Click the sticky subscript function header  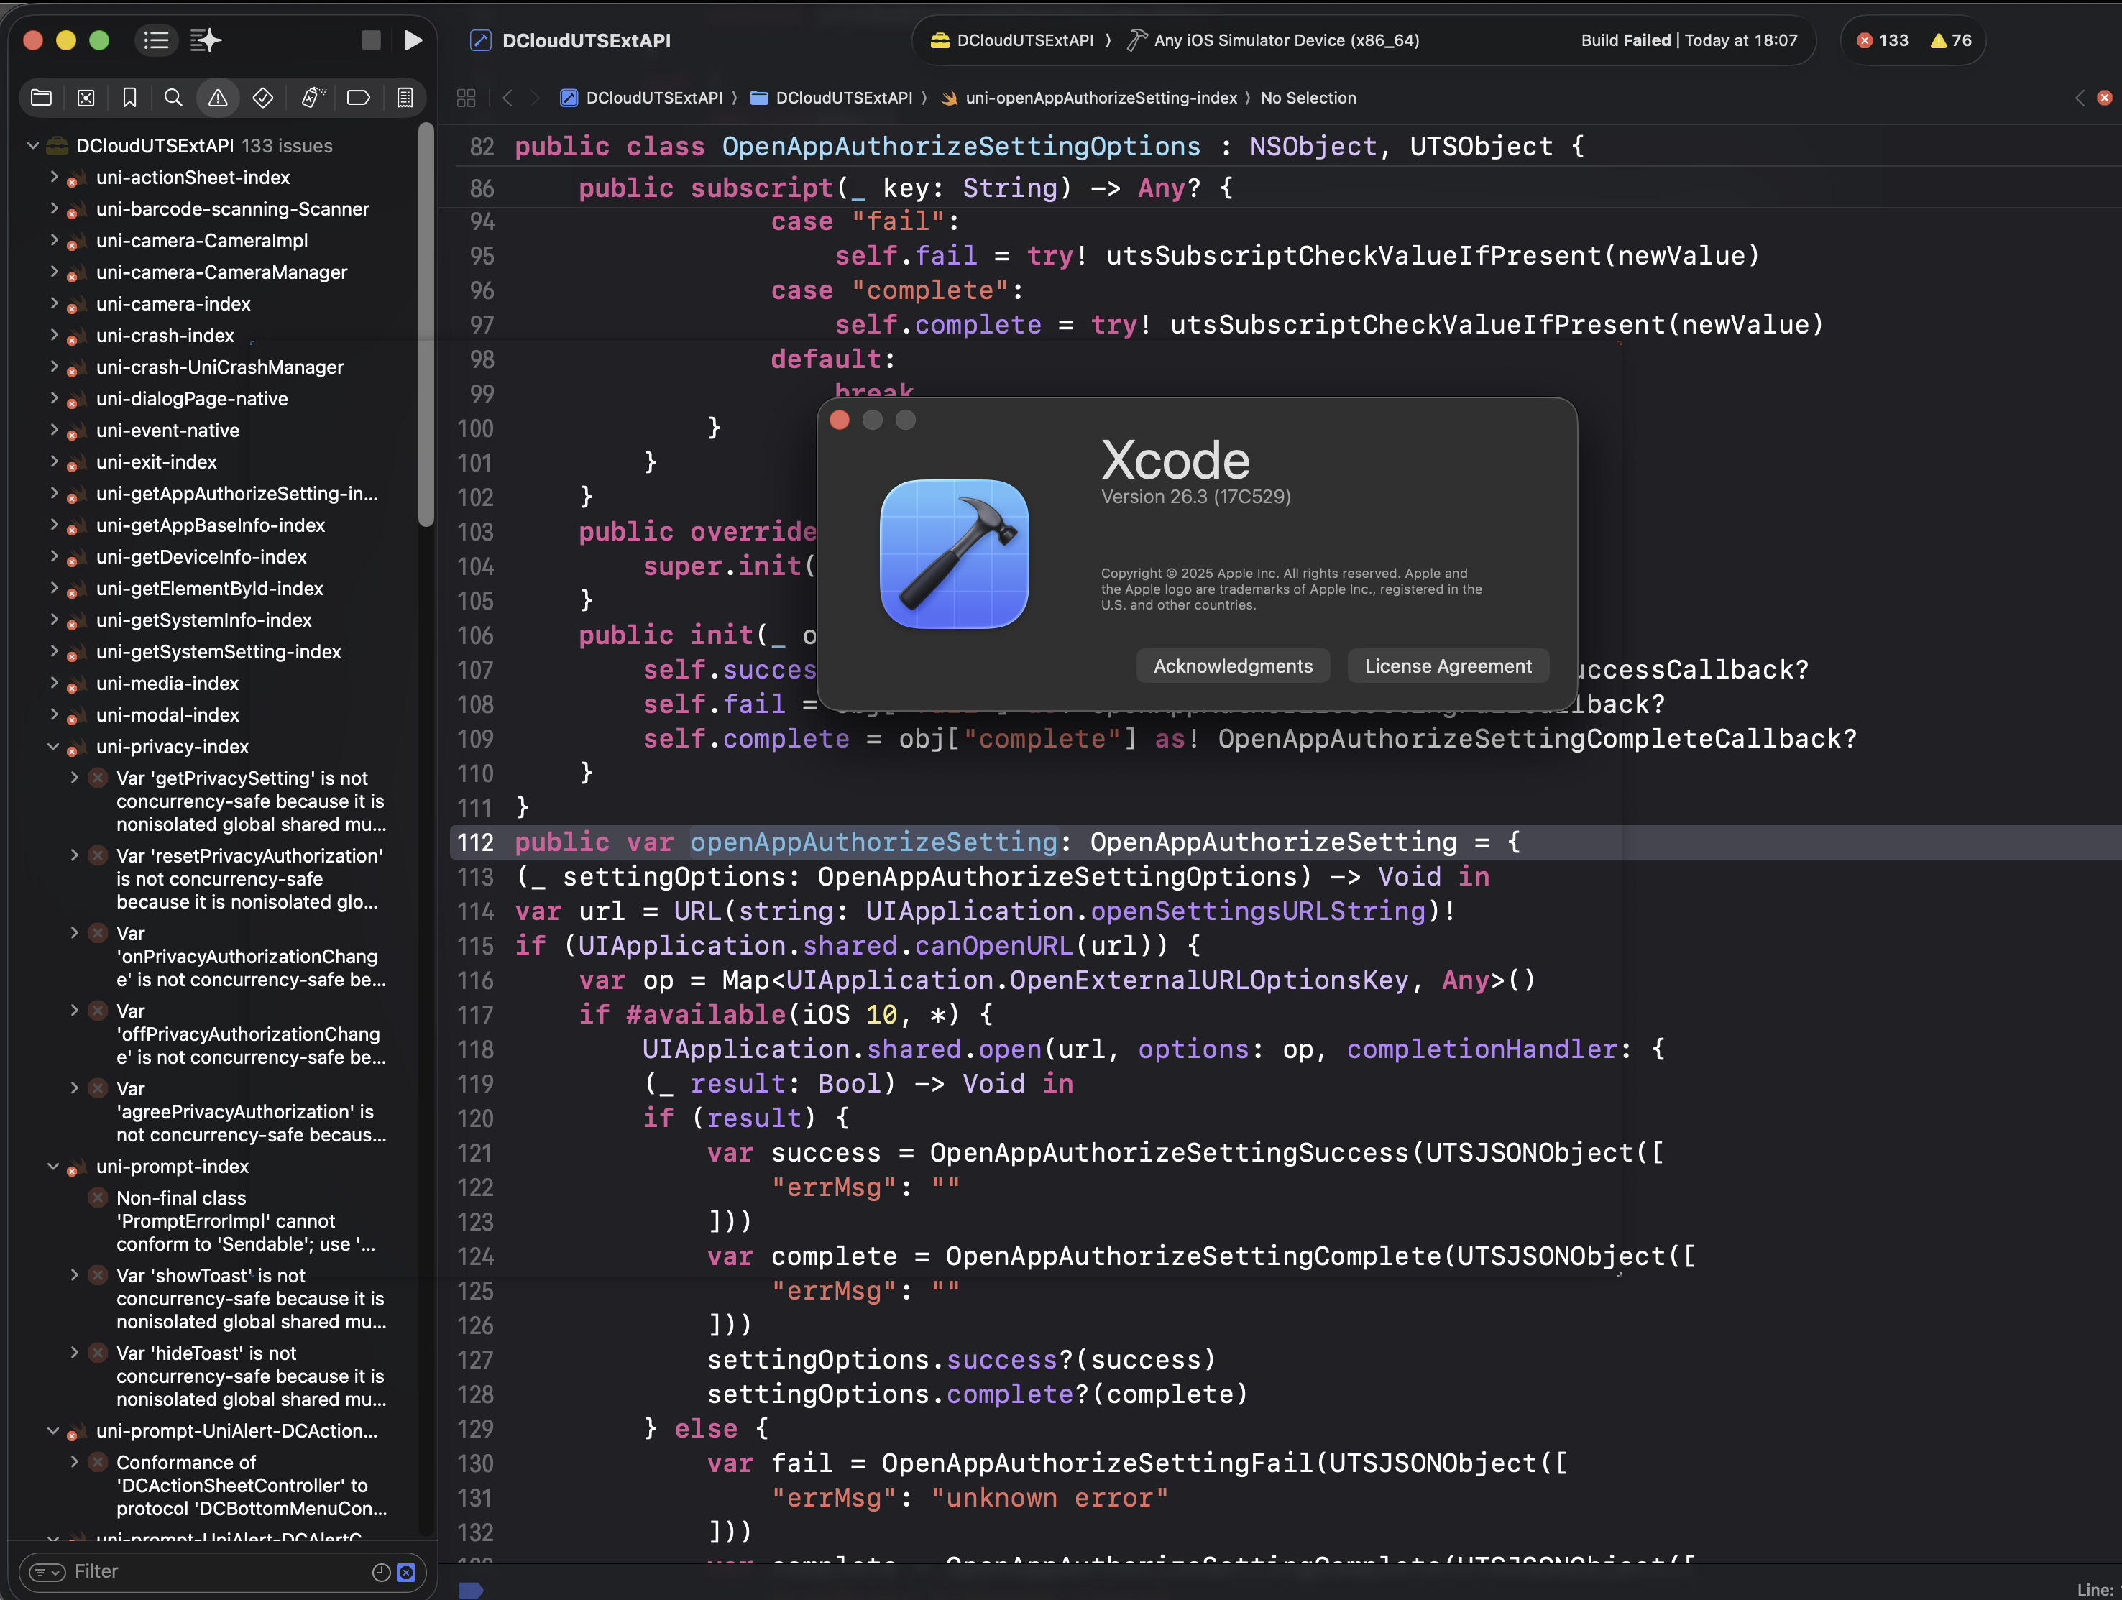(904, 188)
